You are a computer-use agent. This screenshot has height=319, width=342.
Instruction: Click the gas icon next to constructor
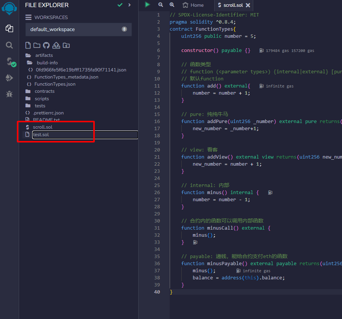[x=261, y=50]
